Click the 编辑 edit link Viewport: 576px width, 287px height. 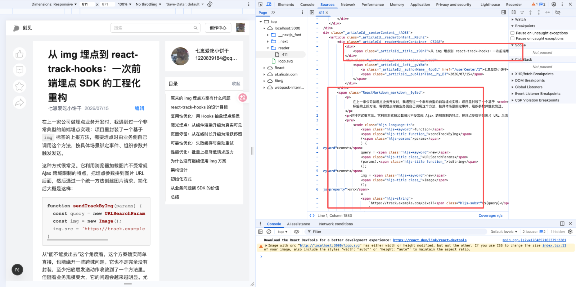(x=139, y=108)
